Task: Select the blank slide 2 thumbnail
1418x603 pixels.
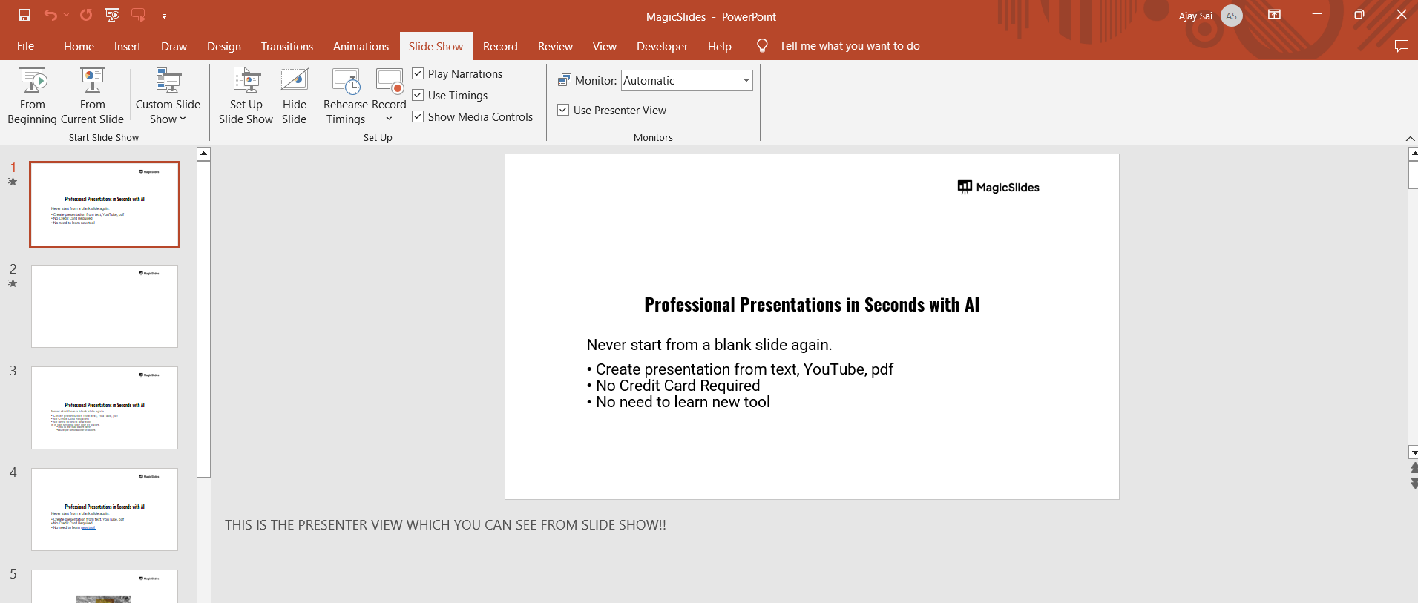Action: click(105, 306)
